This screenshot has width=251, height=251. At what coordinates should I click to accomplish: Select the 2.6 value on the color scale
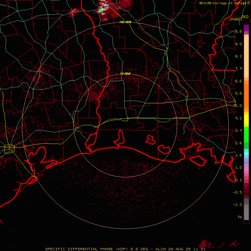[x=238, y=143]
